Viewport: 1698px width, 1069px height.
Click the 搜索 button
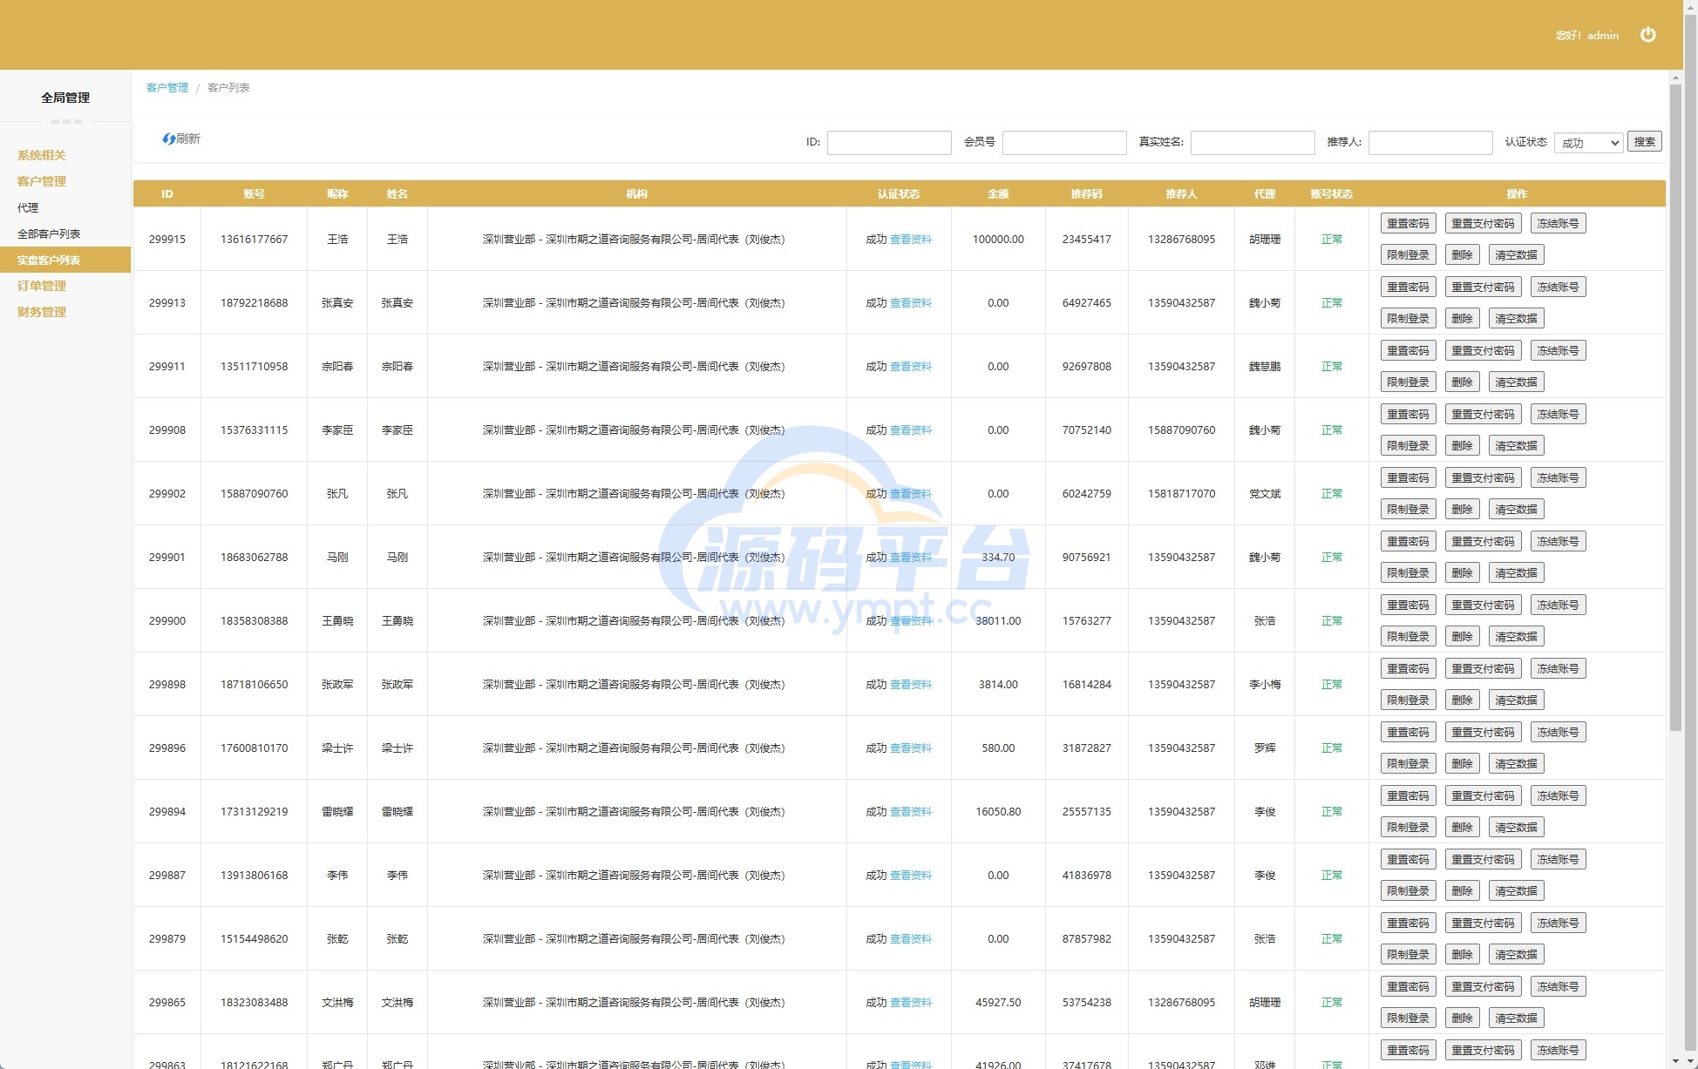pyautogui.click(x=1644, y=142)
